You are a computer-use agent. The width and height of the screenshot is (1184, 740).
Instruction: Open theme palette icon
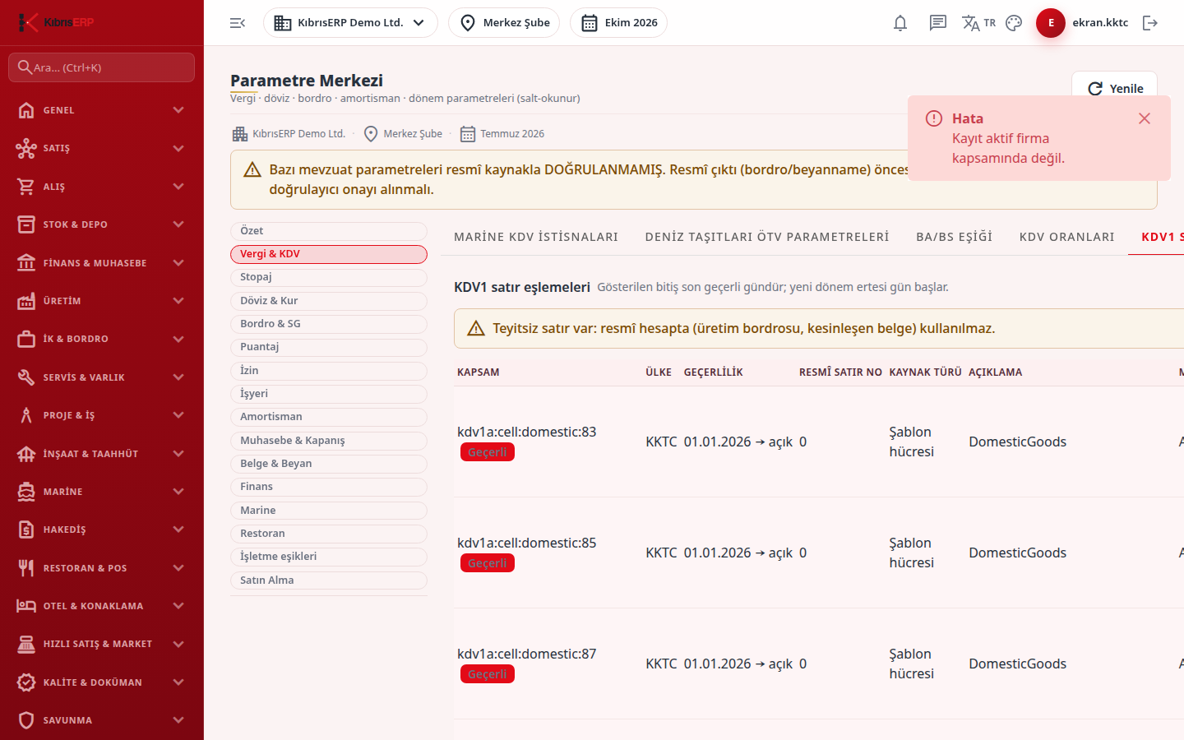click(1014, 23)
